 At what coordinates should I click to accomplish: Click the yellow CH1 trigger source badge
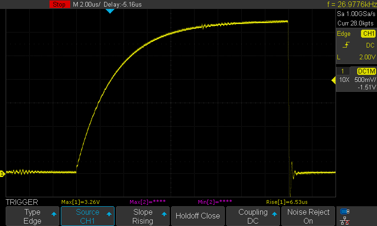368,34
